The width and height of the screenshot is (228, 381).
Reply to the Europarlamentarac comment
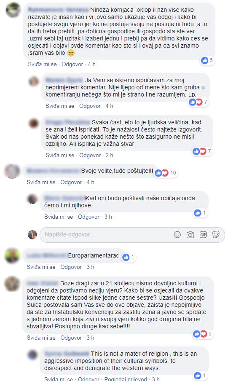(x=71, y=267)
